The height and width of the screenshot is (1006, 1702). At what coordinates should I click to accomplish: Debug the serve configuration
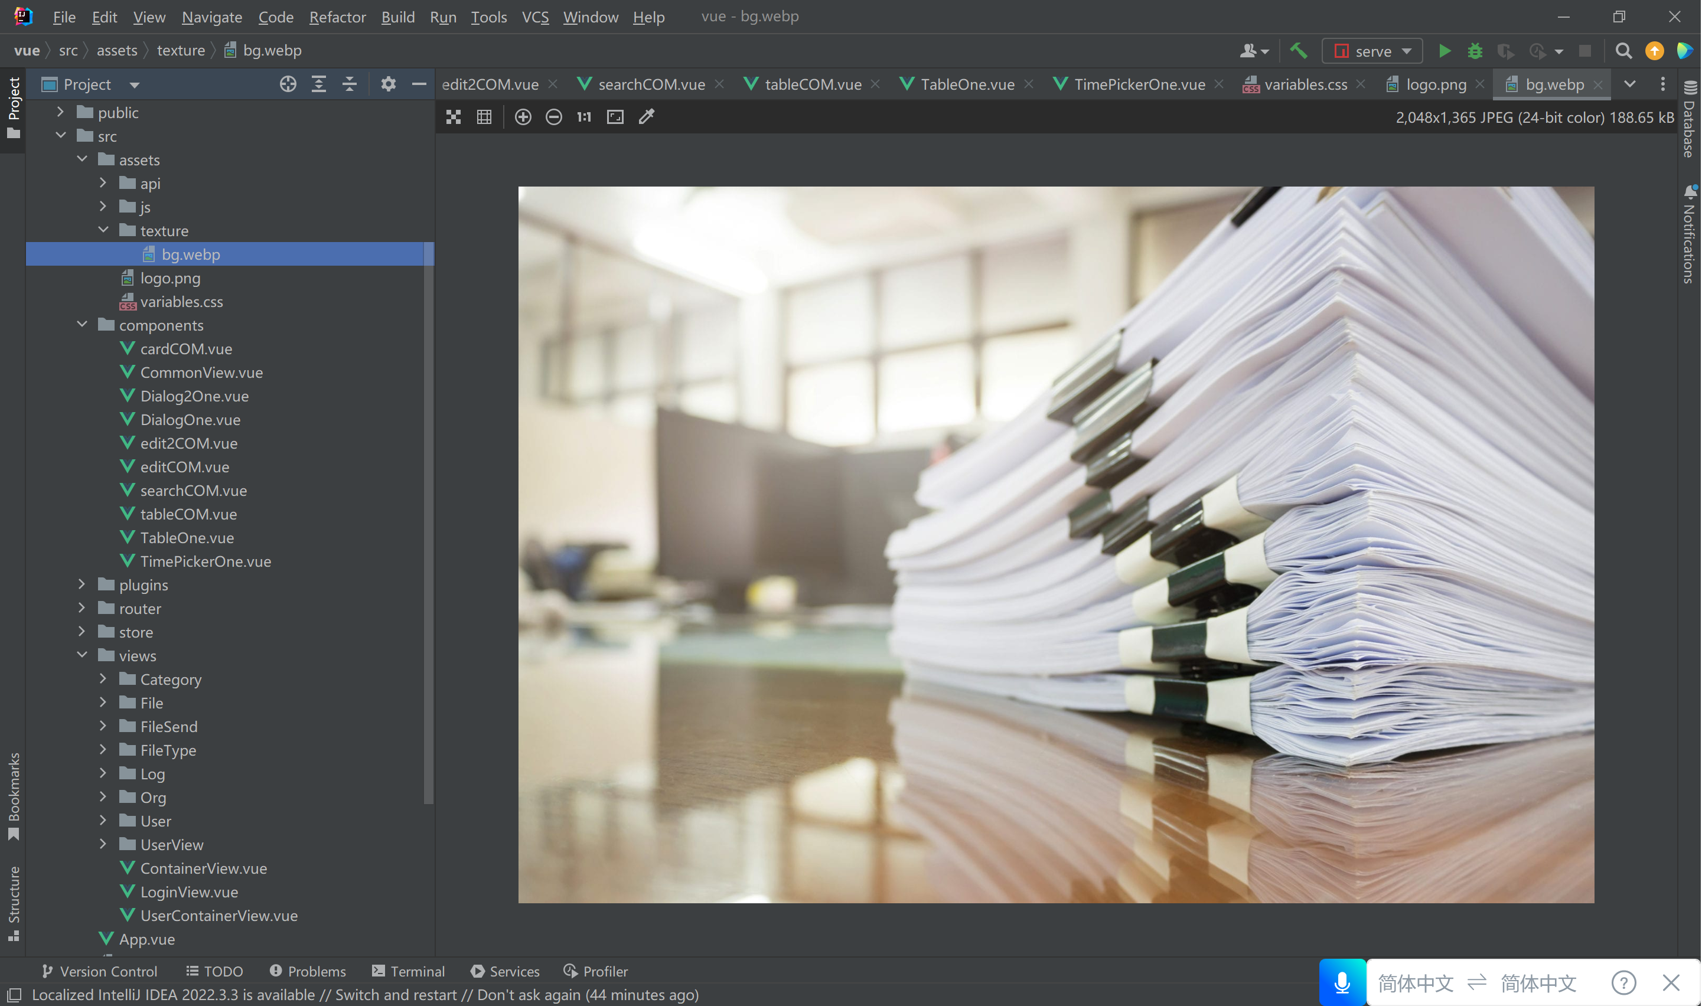[1475, 51]
